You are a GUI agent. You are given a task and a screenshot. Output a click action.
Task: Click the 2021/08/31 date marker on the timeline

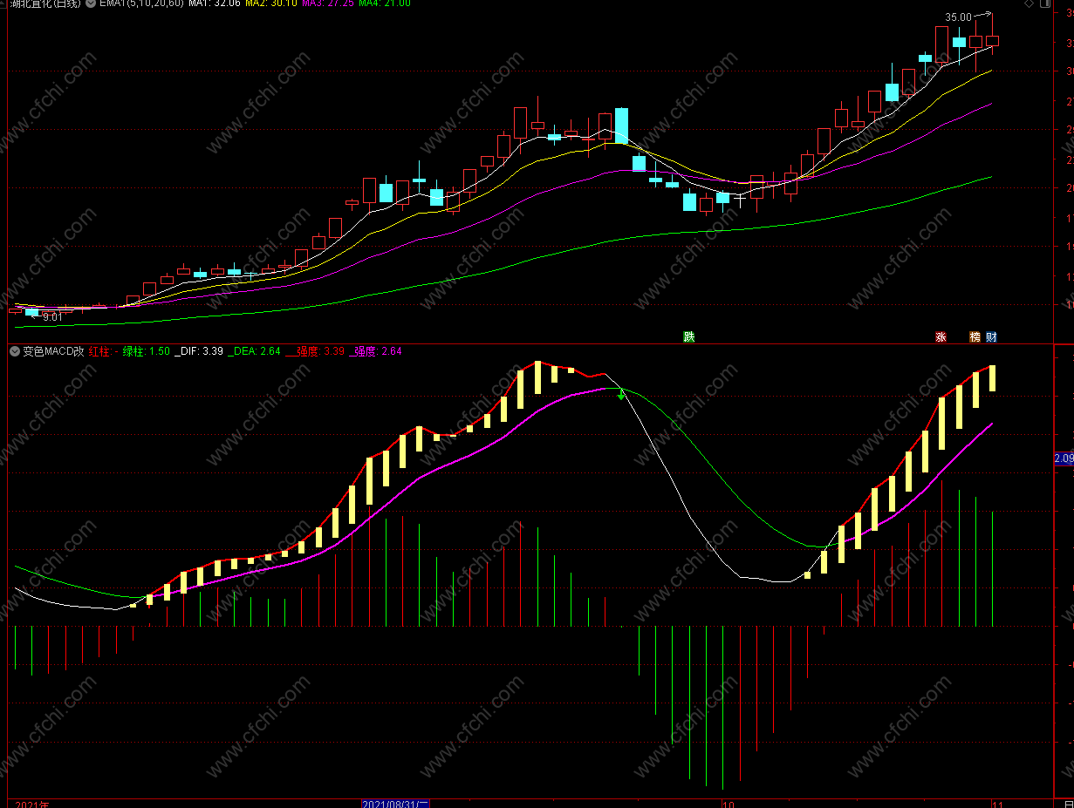(395, 804)
